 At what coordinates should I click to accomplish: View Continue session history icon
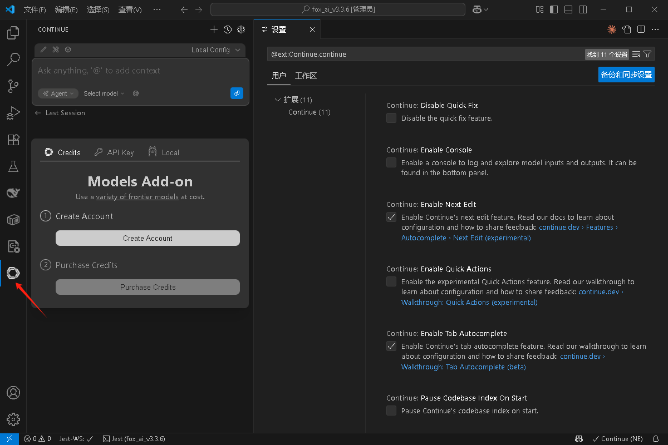click(228, 29)
